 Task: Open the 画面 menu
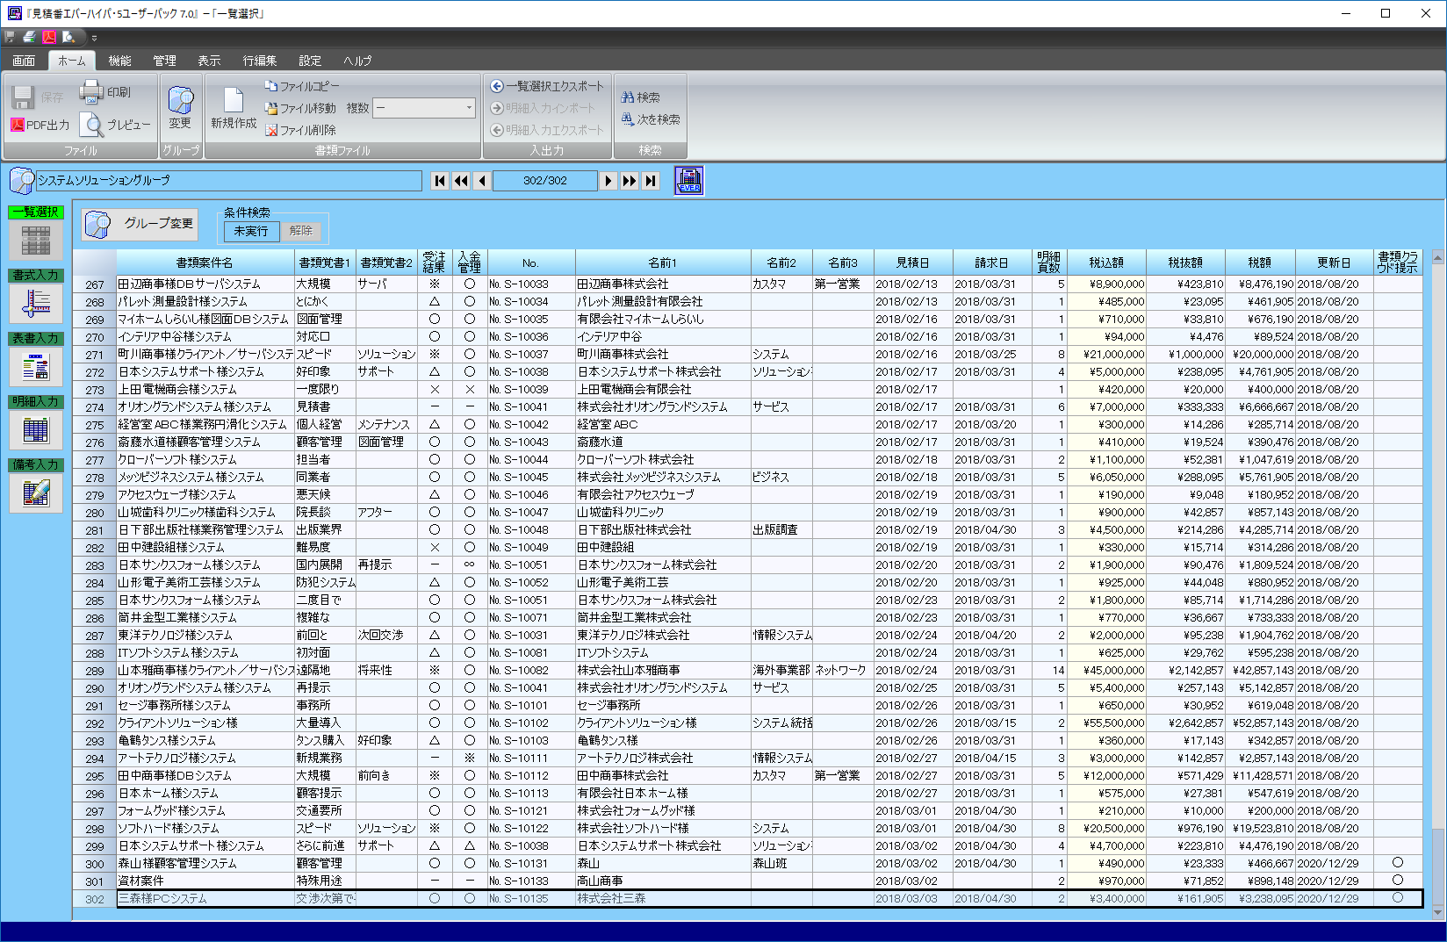tap(24, 61)
